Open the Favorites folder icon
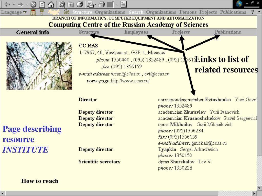Viewport: 262px width, 196px height. (x=71, y=4)
